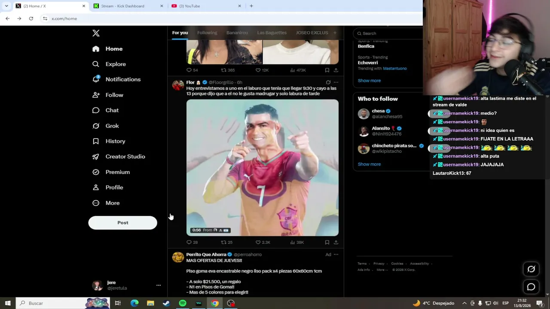
Task: Click the X search field
Action: (388, 33)
